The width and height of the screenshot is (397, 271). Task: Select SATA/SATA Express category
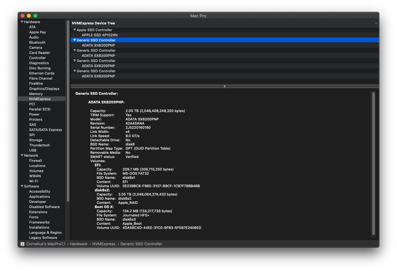[x=46, y=130]
